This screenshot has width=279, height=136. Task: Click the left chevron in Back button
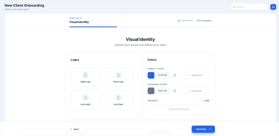pos(71,129)
